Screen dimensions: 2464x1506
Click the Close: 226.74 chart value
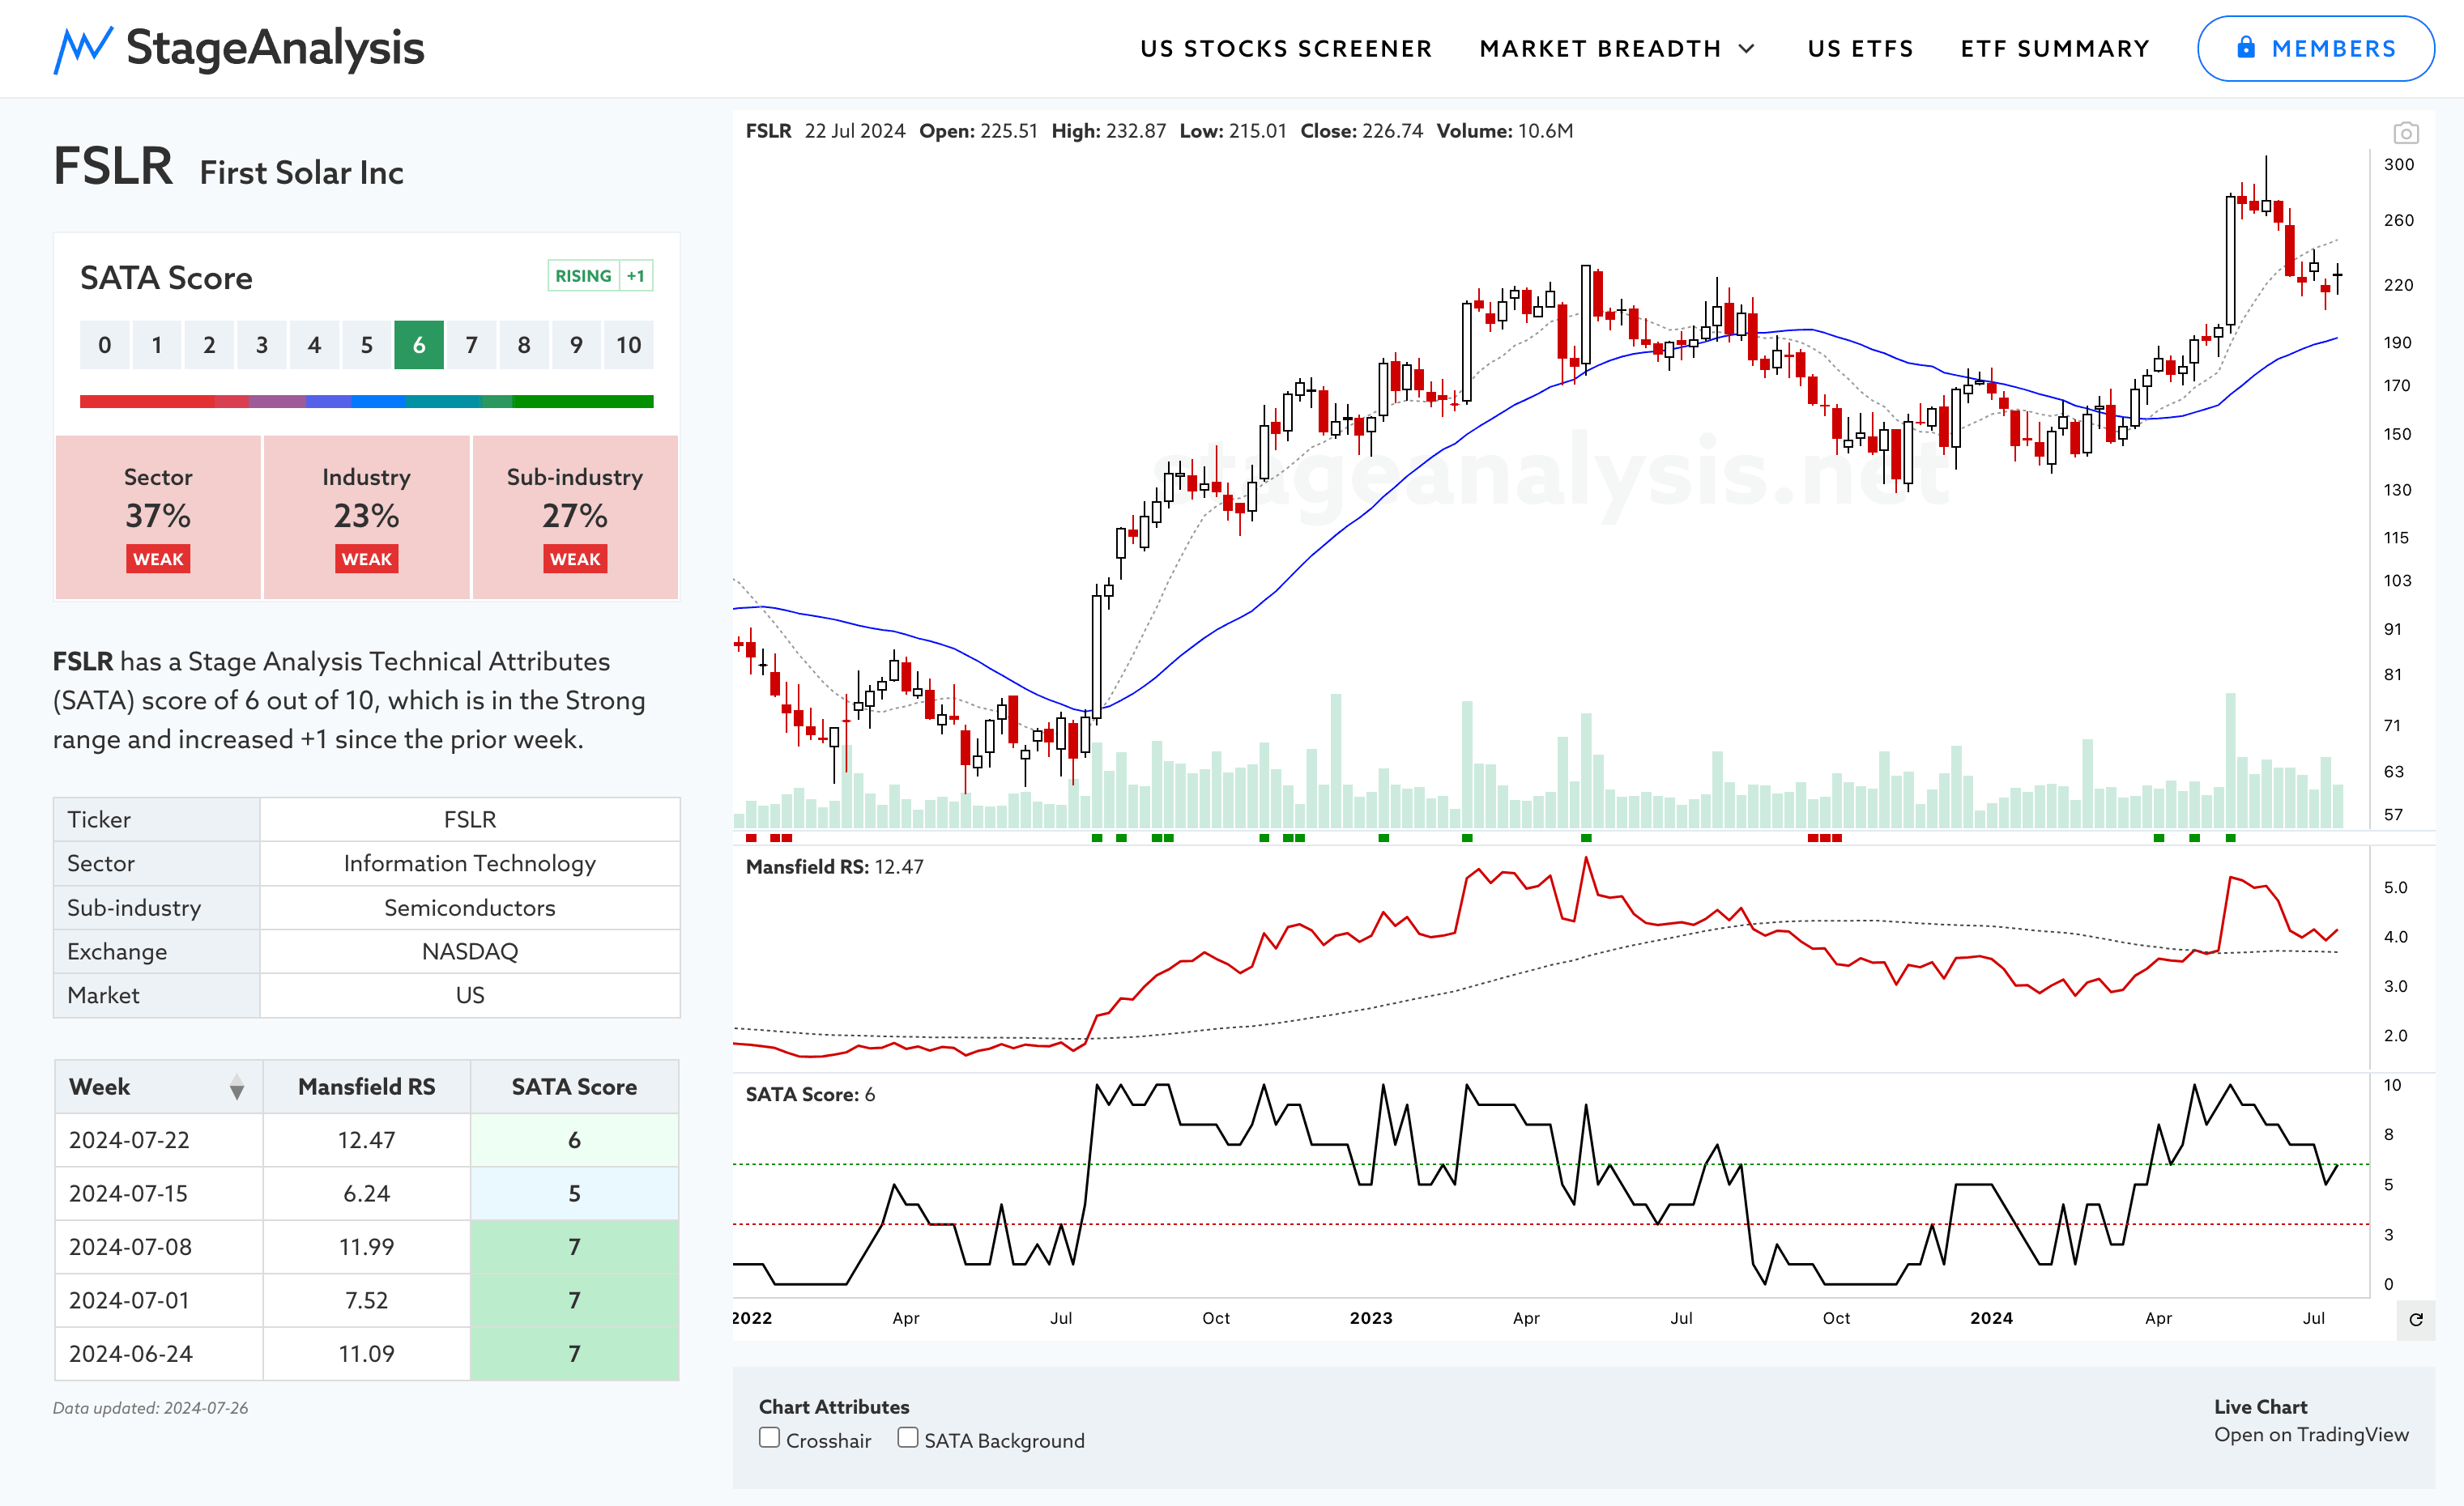1361,131
